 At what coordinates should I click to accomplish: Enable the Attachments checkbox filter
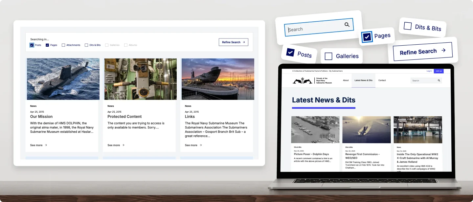coord(63,45)
